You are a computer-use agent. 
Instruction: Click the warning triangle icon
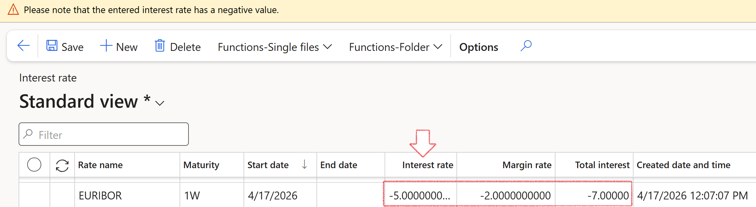[13, 10]
